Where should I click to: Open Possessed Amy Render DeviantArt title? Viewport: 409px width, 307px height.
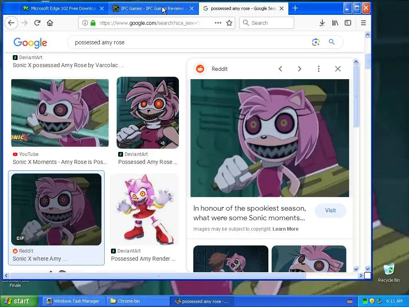[143, 259]
